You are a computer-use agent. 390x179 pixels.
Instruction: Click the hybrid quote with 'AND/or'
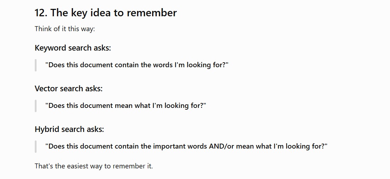(x=187, y=146)
